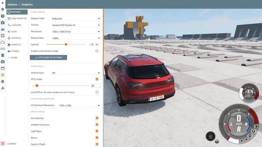The image size is (262, 147).
Task: Open the Refresh Rate 164Hz dropdown
Action: 76,38
